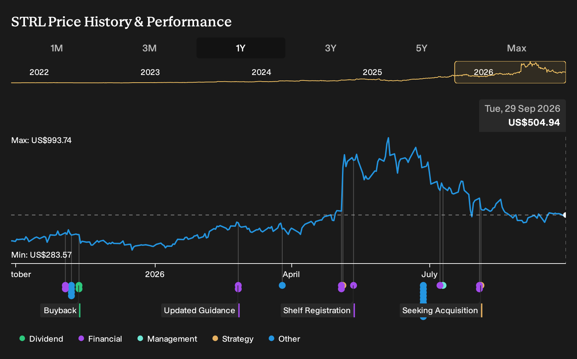Click the 2024 label in overview timeline
Screen dimensions: 577x359
point(261,72)
